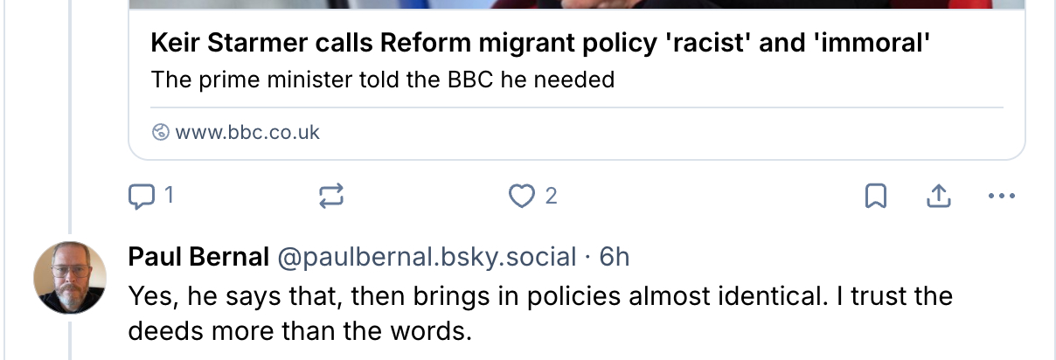Click the www.bbc.co.uk source link

(x=247, y=133)
